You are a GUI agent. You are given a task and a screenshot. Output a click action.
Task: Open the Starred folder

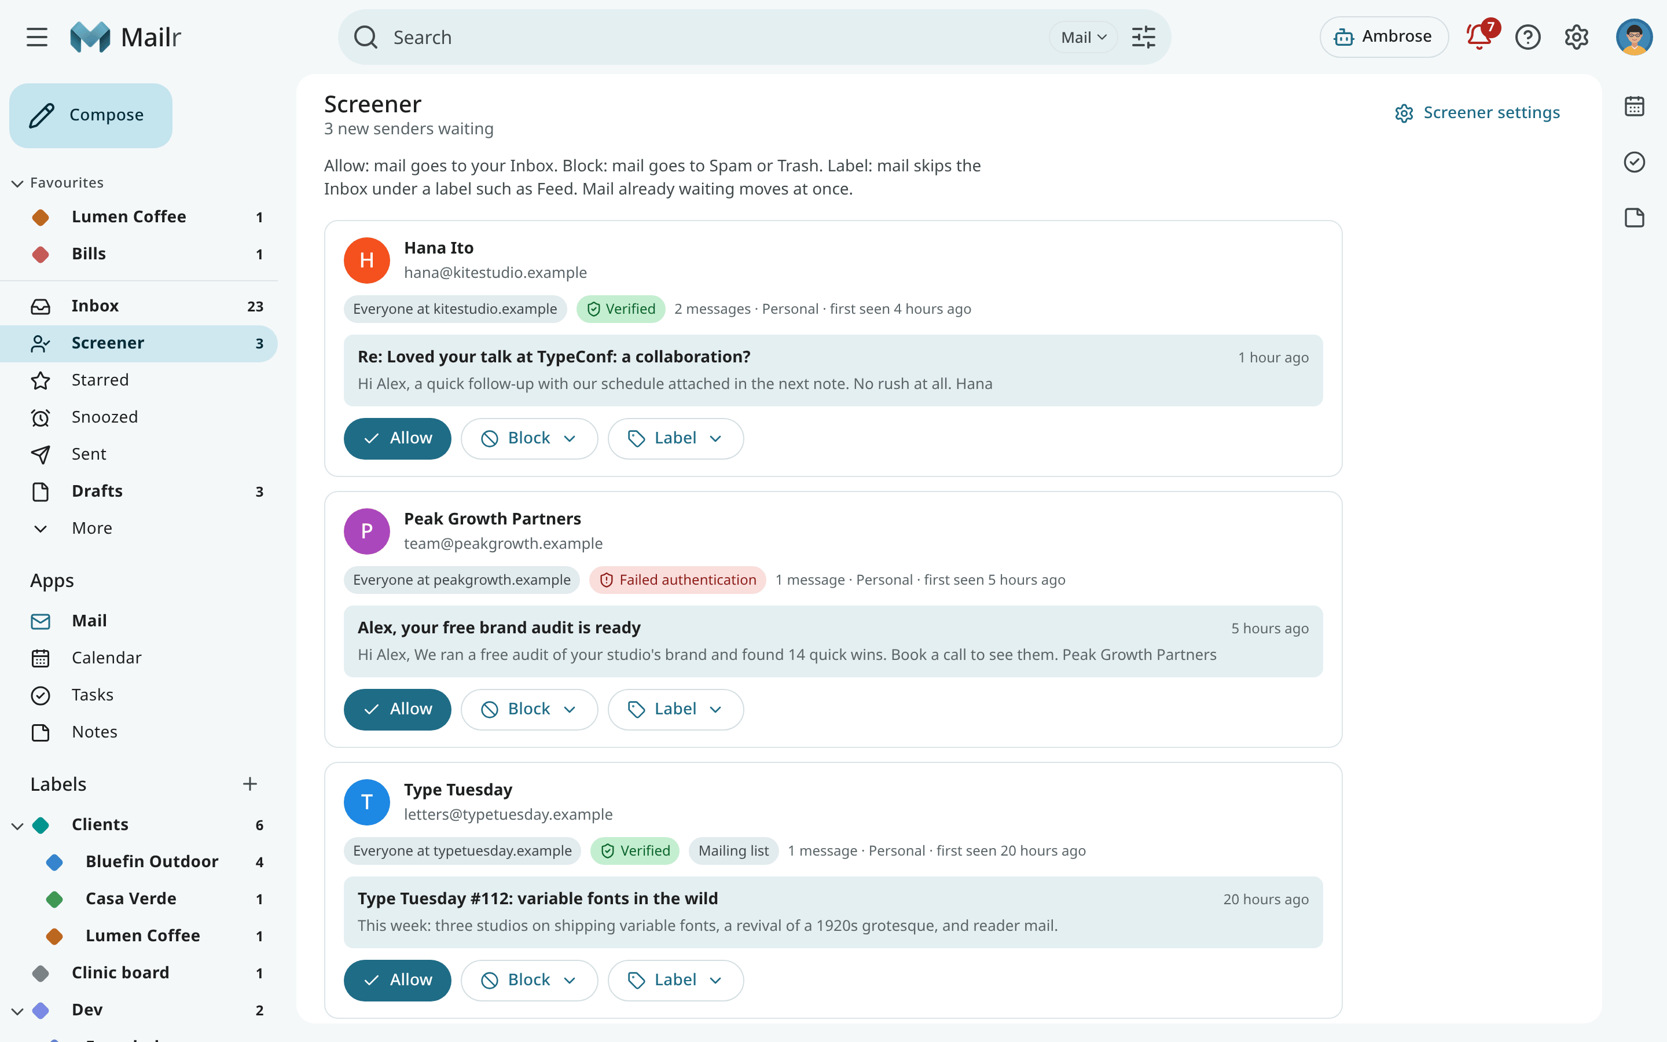[x=138, y=380]
